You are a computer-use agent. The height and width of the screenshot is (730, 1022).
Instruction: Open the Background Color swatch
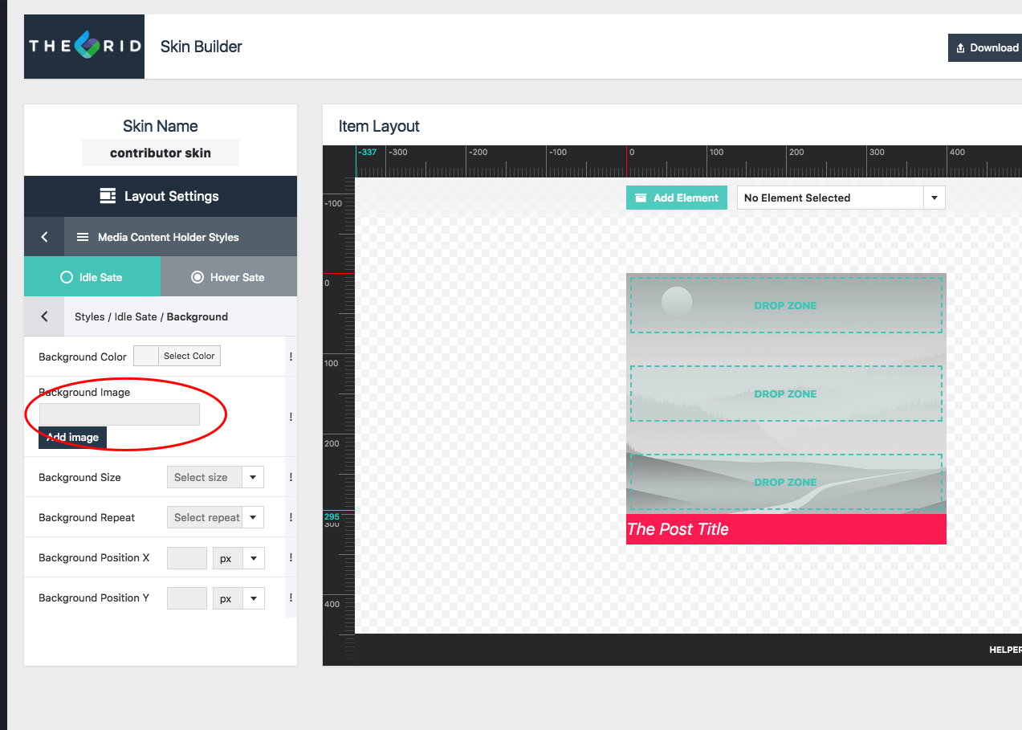(146, 356)
